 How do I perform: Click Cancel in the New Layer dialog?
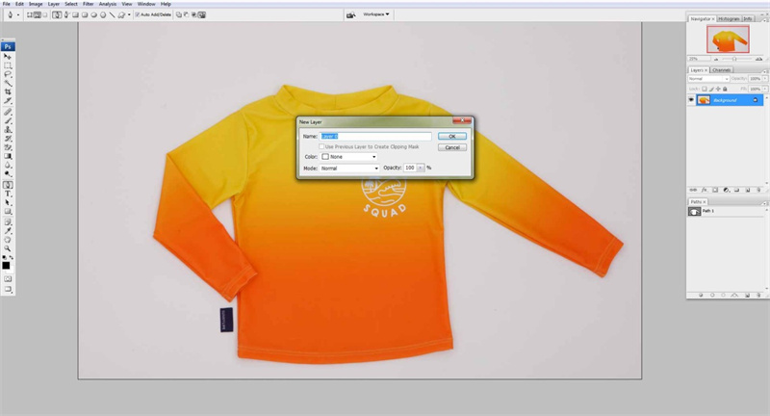click(452, 147)
